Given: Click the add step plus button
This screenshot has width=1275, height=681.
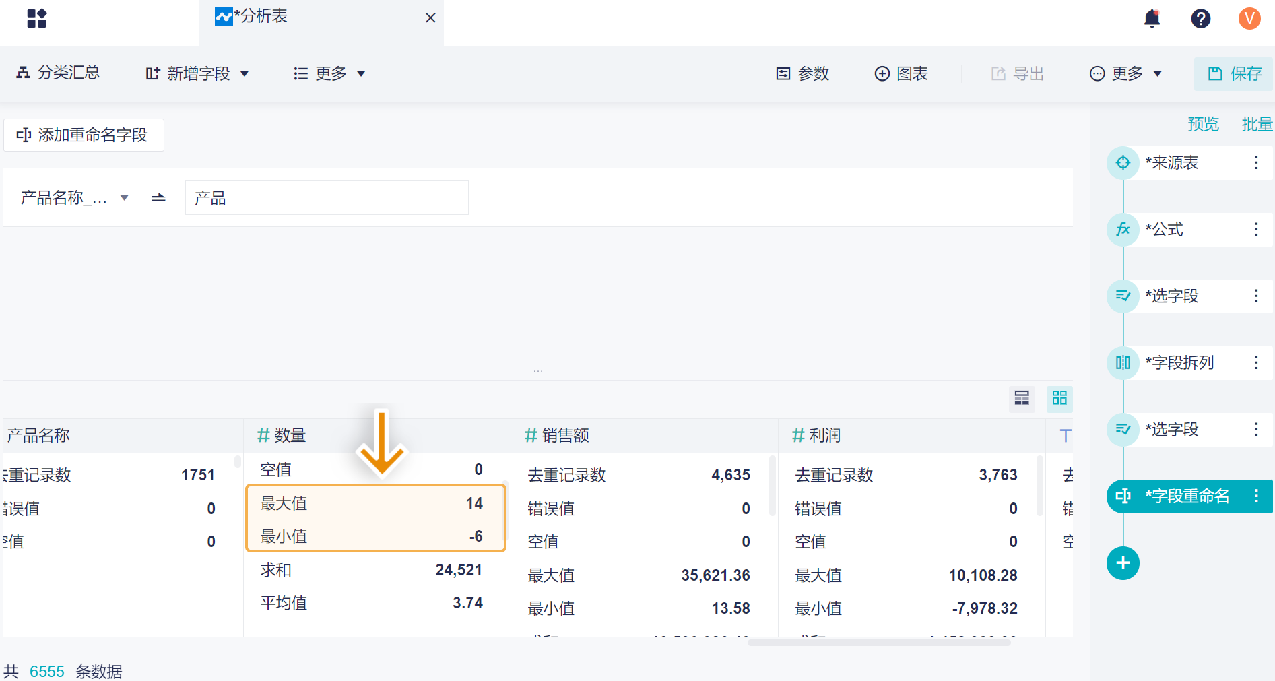Looking at the screenshot, I should click(1123, 563).
